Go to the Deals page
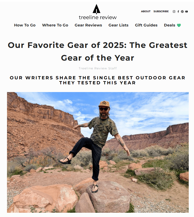The width and height of the screenshot is (194, 217). click(169, 25)
